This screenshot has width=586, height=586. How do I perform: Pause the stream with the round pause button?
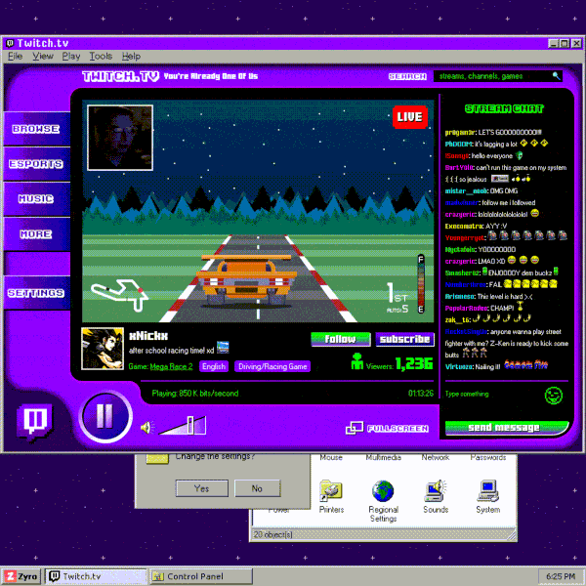click(x=105, y=416)
